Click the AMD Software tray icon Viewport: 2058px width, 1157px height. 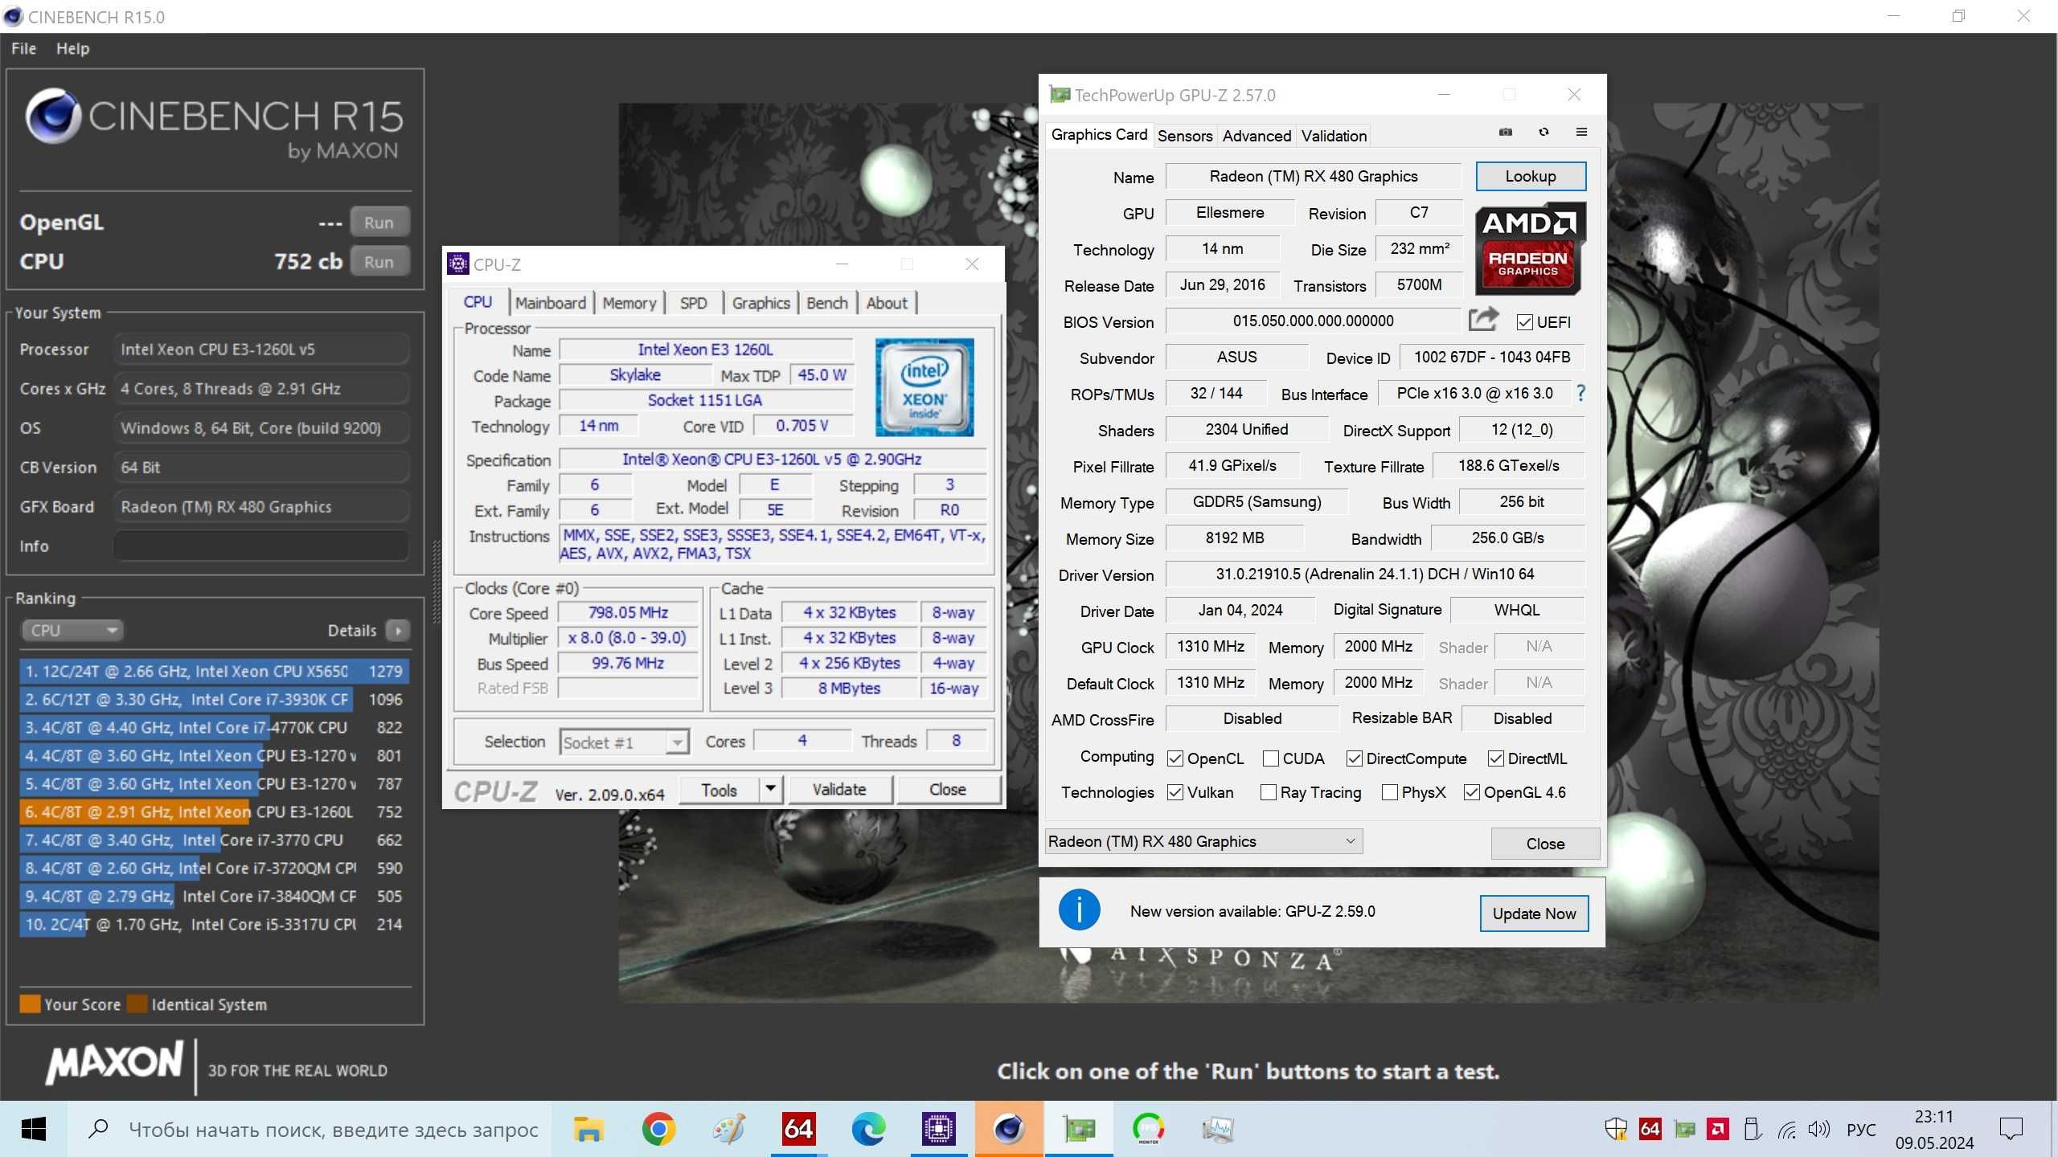[x=1718, y=1129]
